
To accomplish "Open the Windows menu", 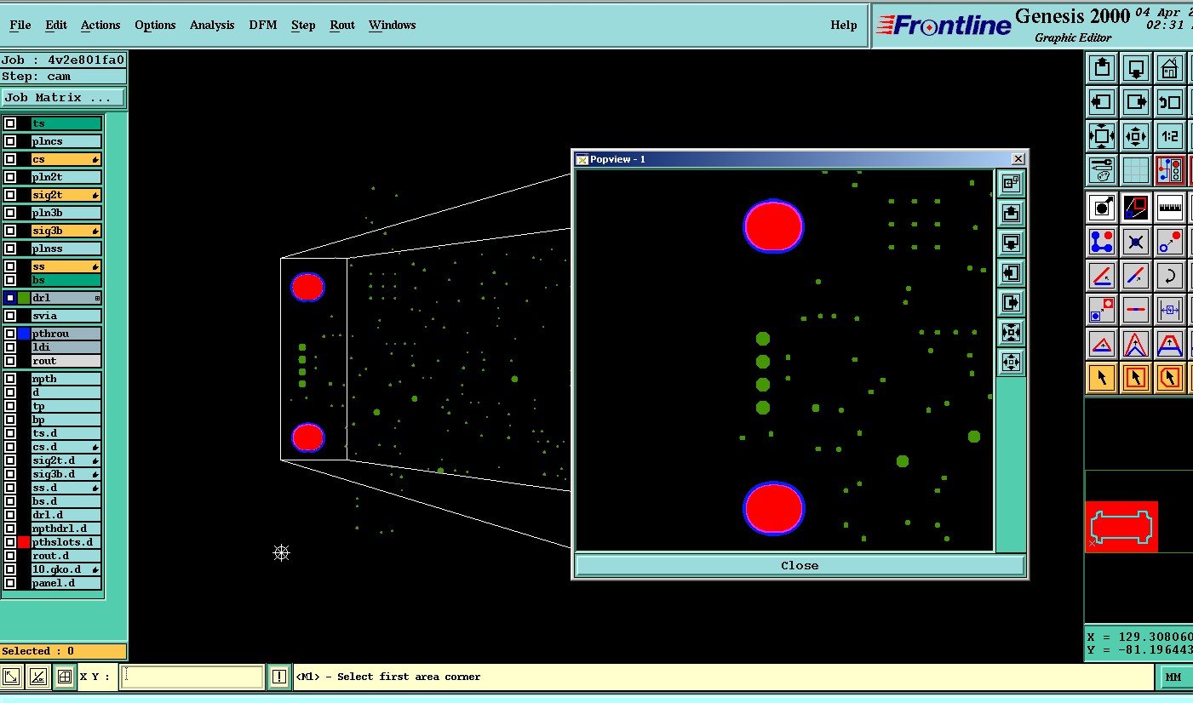I will [x=392, y=25].
